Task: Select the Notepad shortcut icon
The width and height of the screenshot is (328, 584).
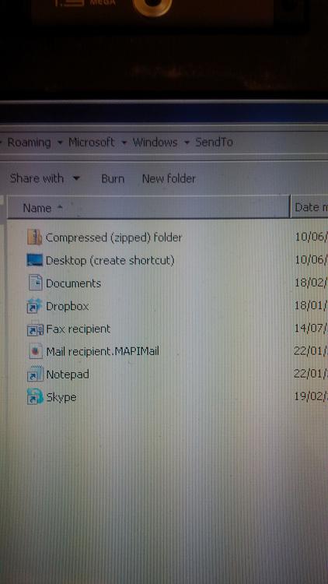Action: click(35, 374)
